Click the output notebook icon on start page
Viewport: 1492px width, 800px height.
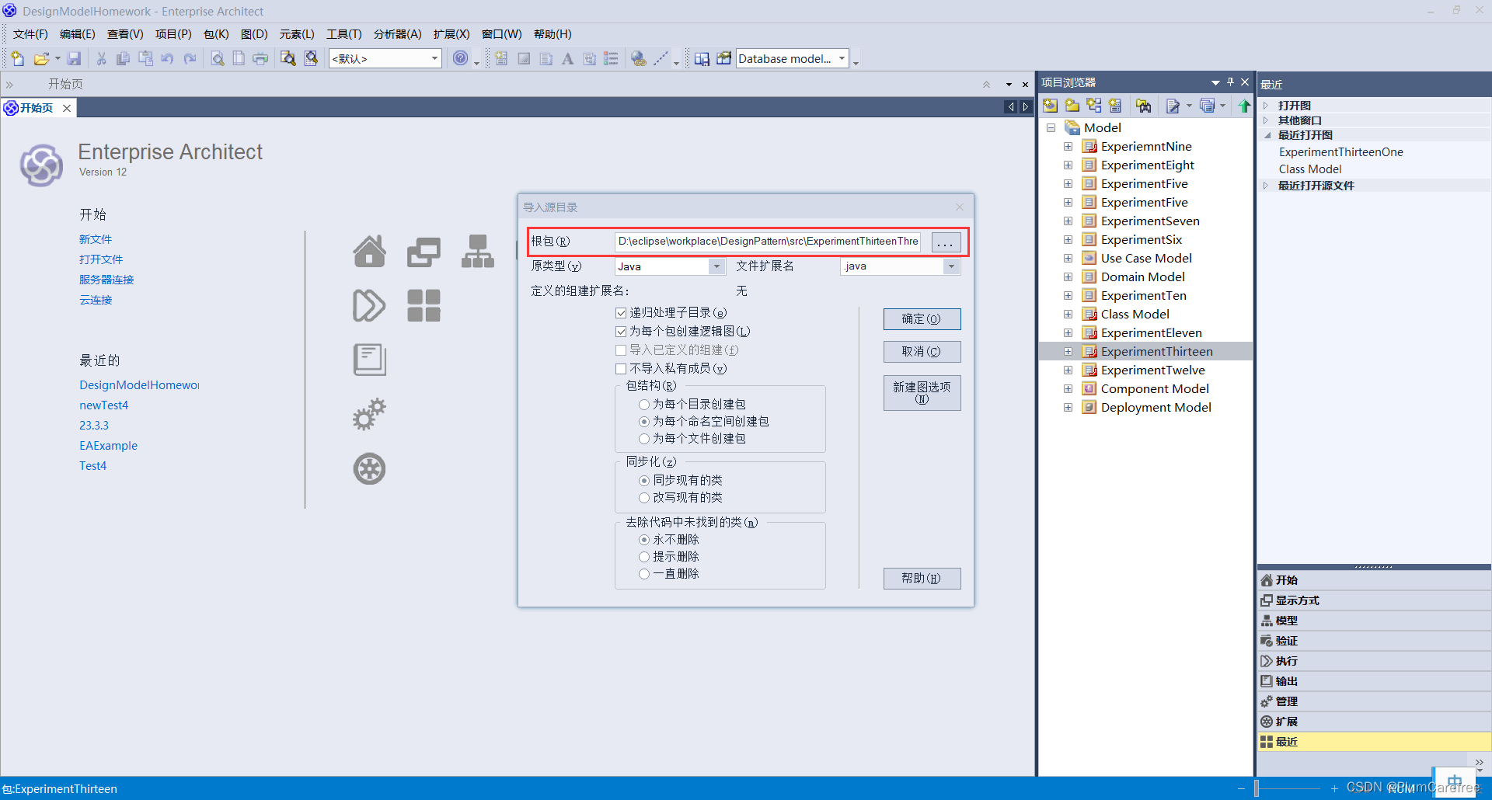tap(369, 360)
